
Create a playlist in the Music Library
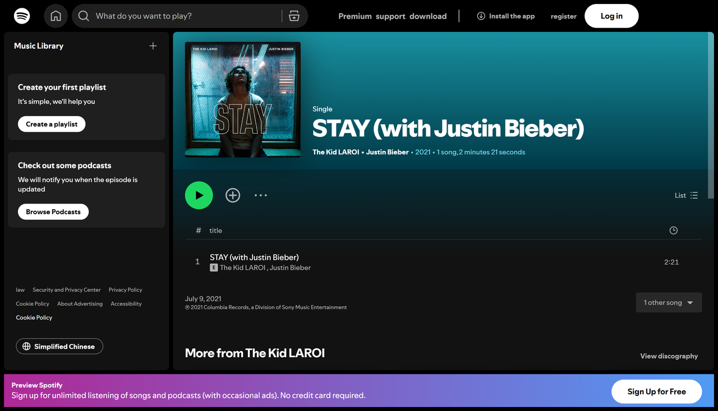pos(51,124)
